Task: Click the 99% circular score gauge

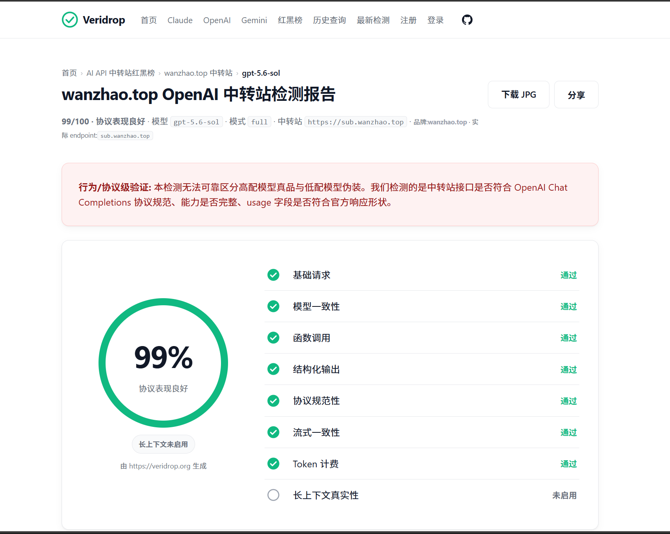Action: pos(163,363)
